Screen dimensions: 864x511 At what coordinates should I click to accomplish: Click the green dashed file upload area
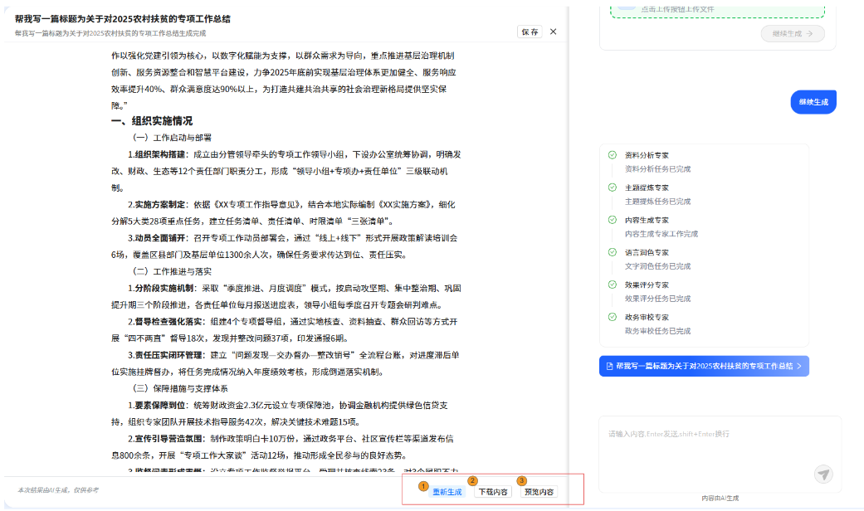point(717,9)
